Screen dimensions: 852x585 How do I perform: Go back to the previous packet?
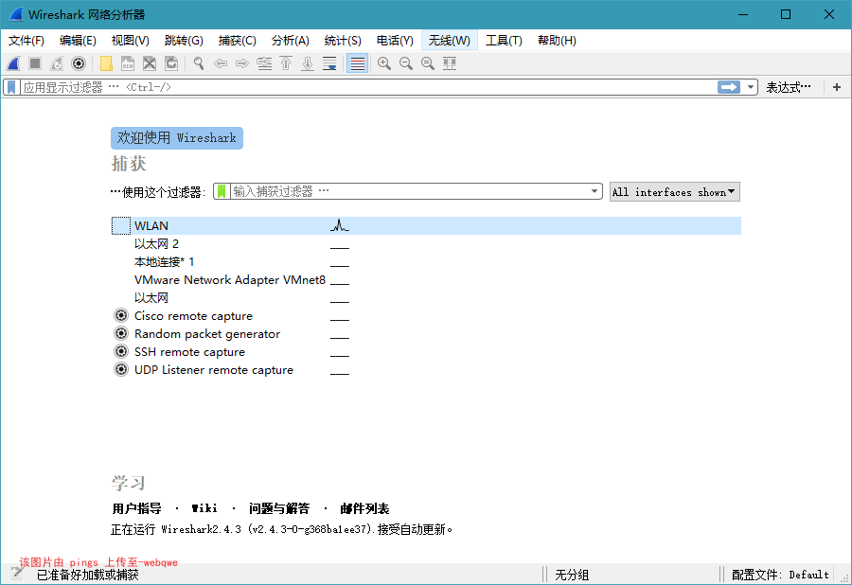coord(220,63)
